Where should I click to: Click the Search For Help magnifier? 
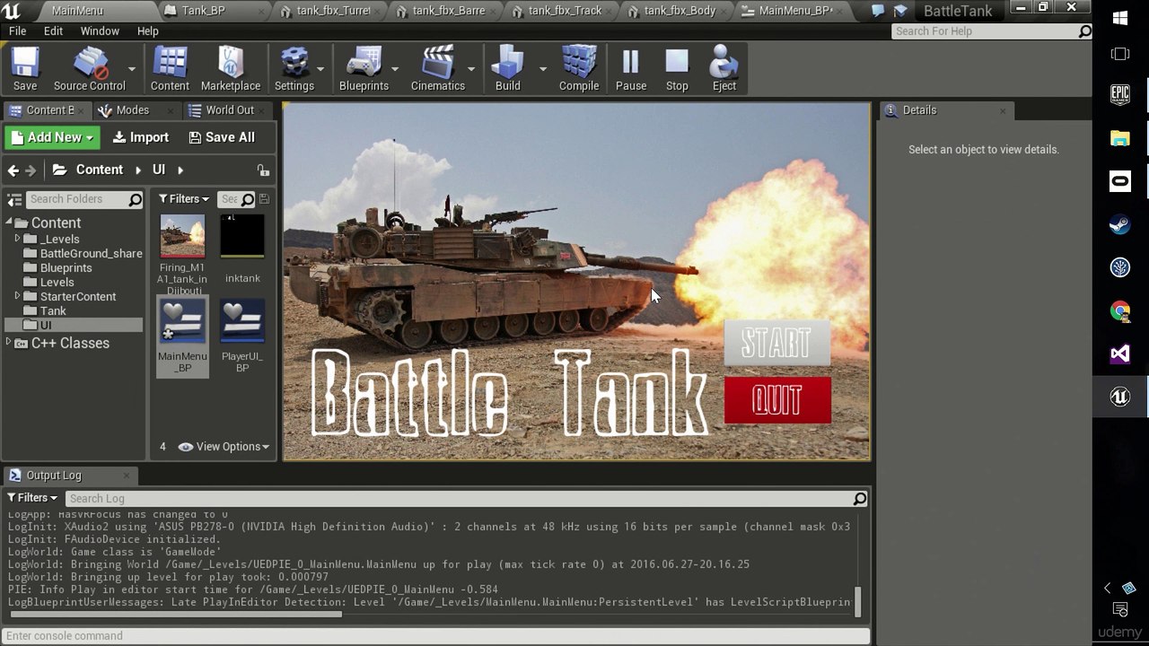point(1085,31)
